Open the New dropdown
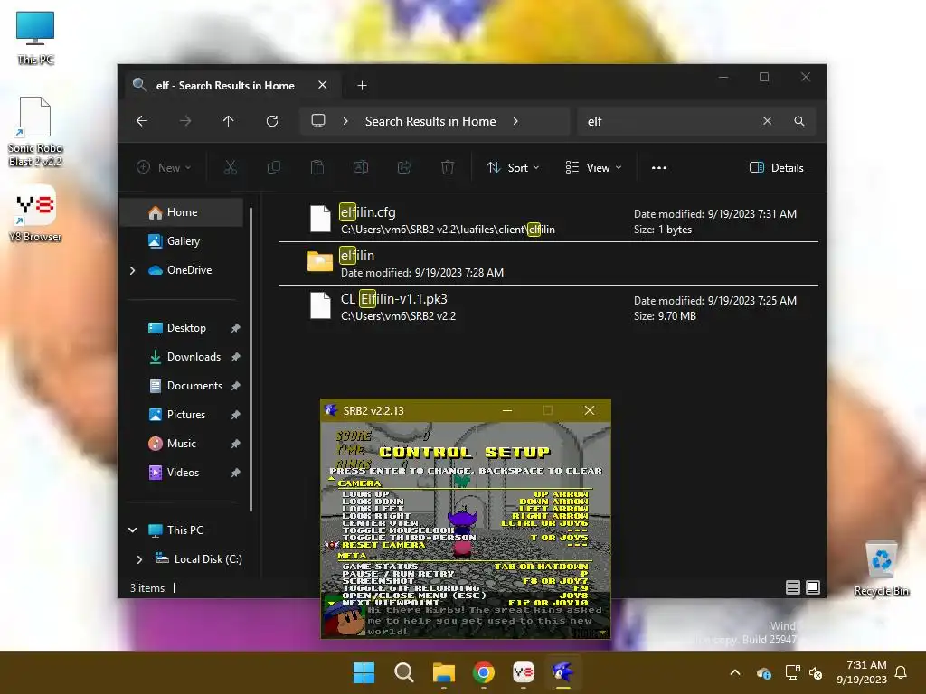The image size is (926, 694). coord(164,167)
